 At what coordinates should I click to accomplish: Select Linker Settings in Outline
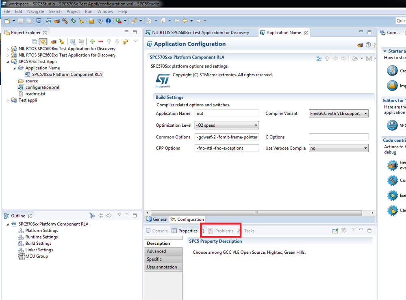point(35,250)
